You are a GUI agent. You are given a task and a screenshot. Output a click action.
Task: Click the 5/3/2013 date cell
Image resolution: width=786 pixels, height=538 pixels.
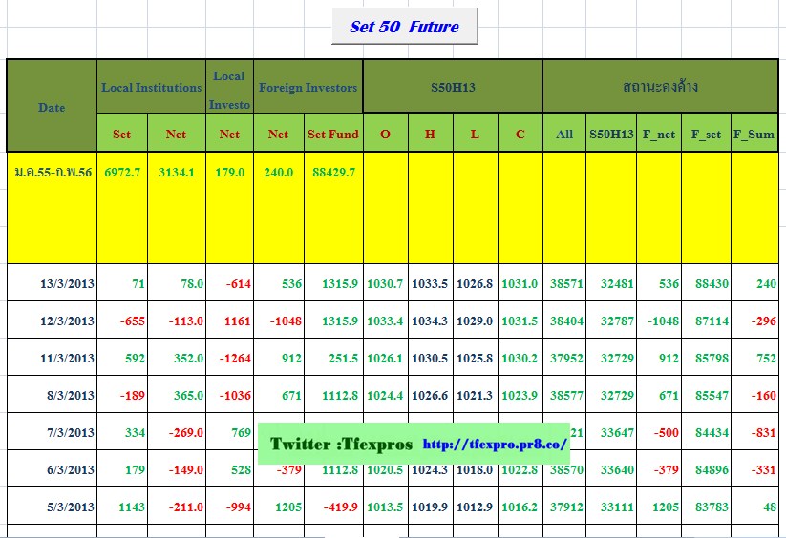[x=67, y=507]
